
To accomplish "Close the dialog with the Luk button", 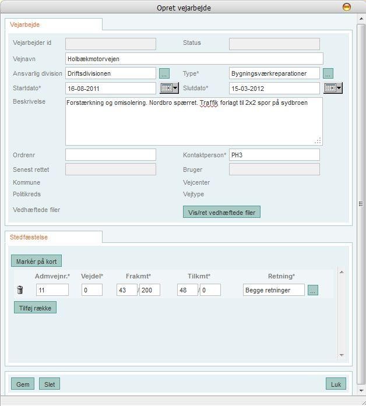I will [336, 384].
